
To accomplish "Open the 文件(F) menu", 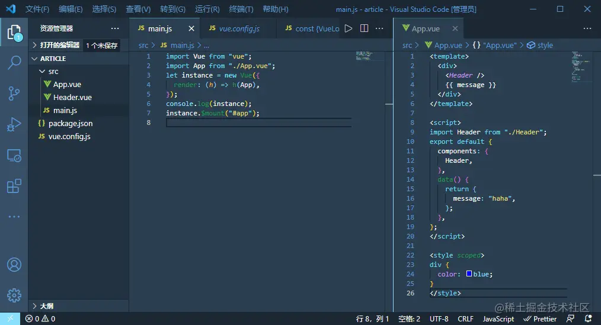I will point(37,9).
